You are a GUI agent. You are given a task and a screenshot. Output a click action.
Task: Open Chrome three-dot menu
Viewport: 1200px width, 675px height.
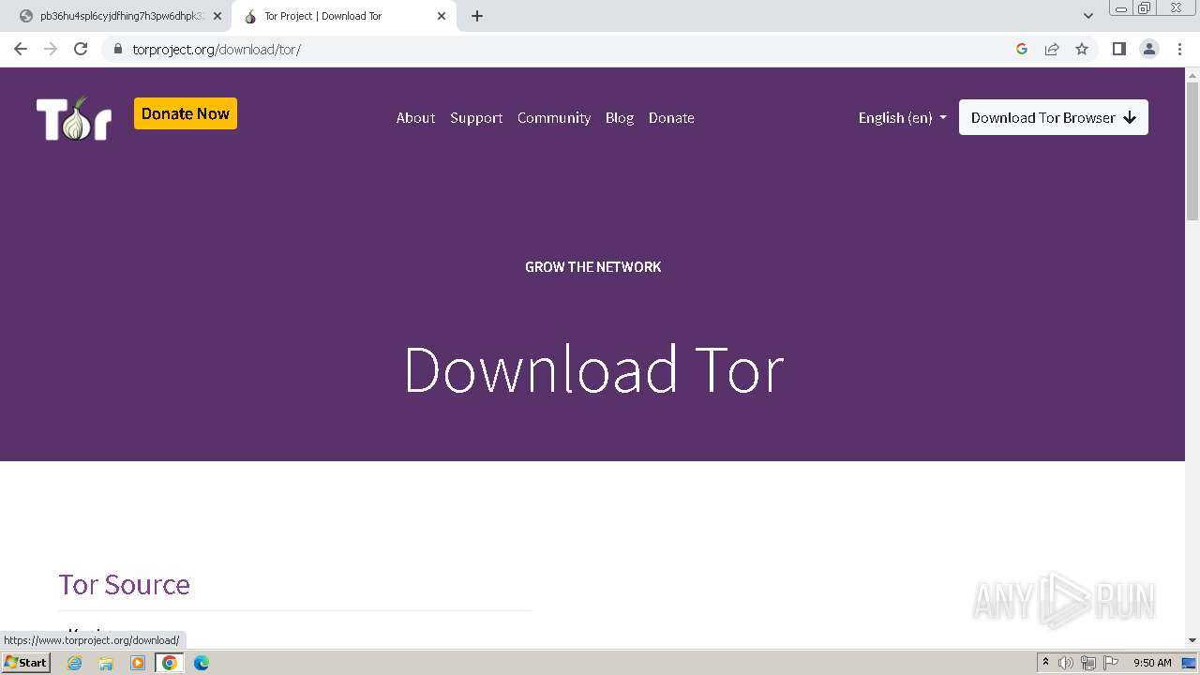pos(1179,49)
